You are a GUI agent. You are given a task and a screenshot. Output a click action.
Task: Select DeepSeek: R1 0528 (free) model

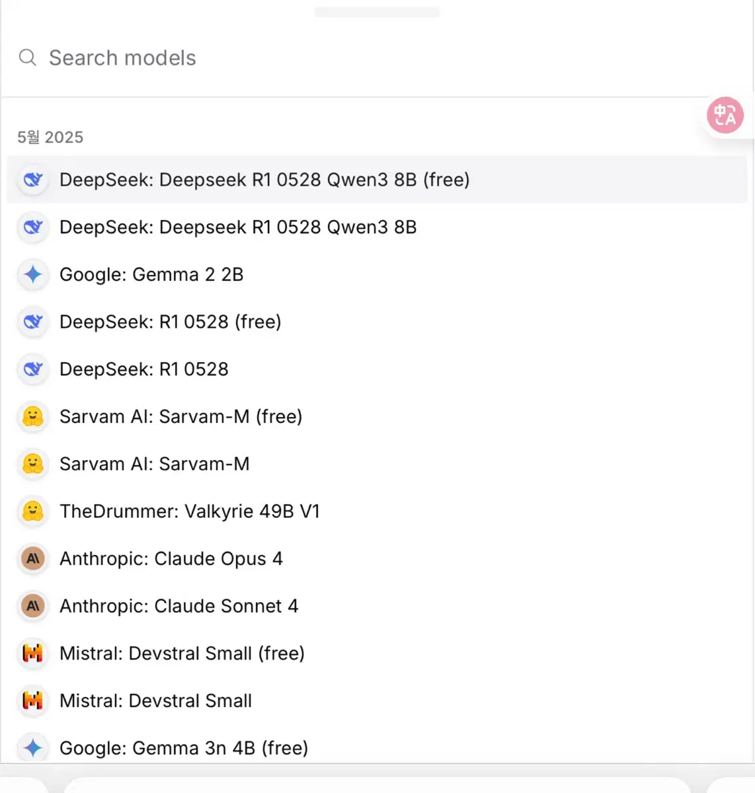click(x=377, y=322)
